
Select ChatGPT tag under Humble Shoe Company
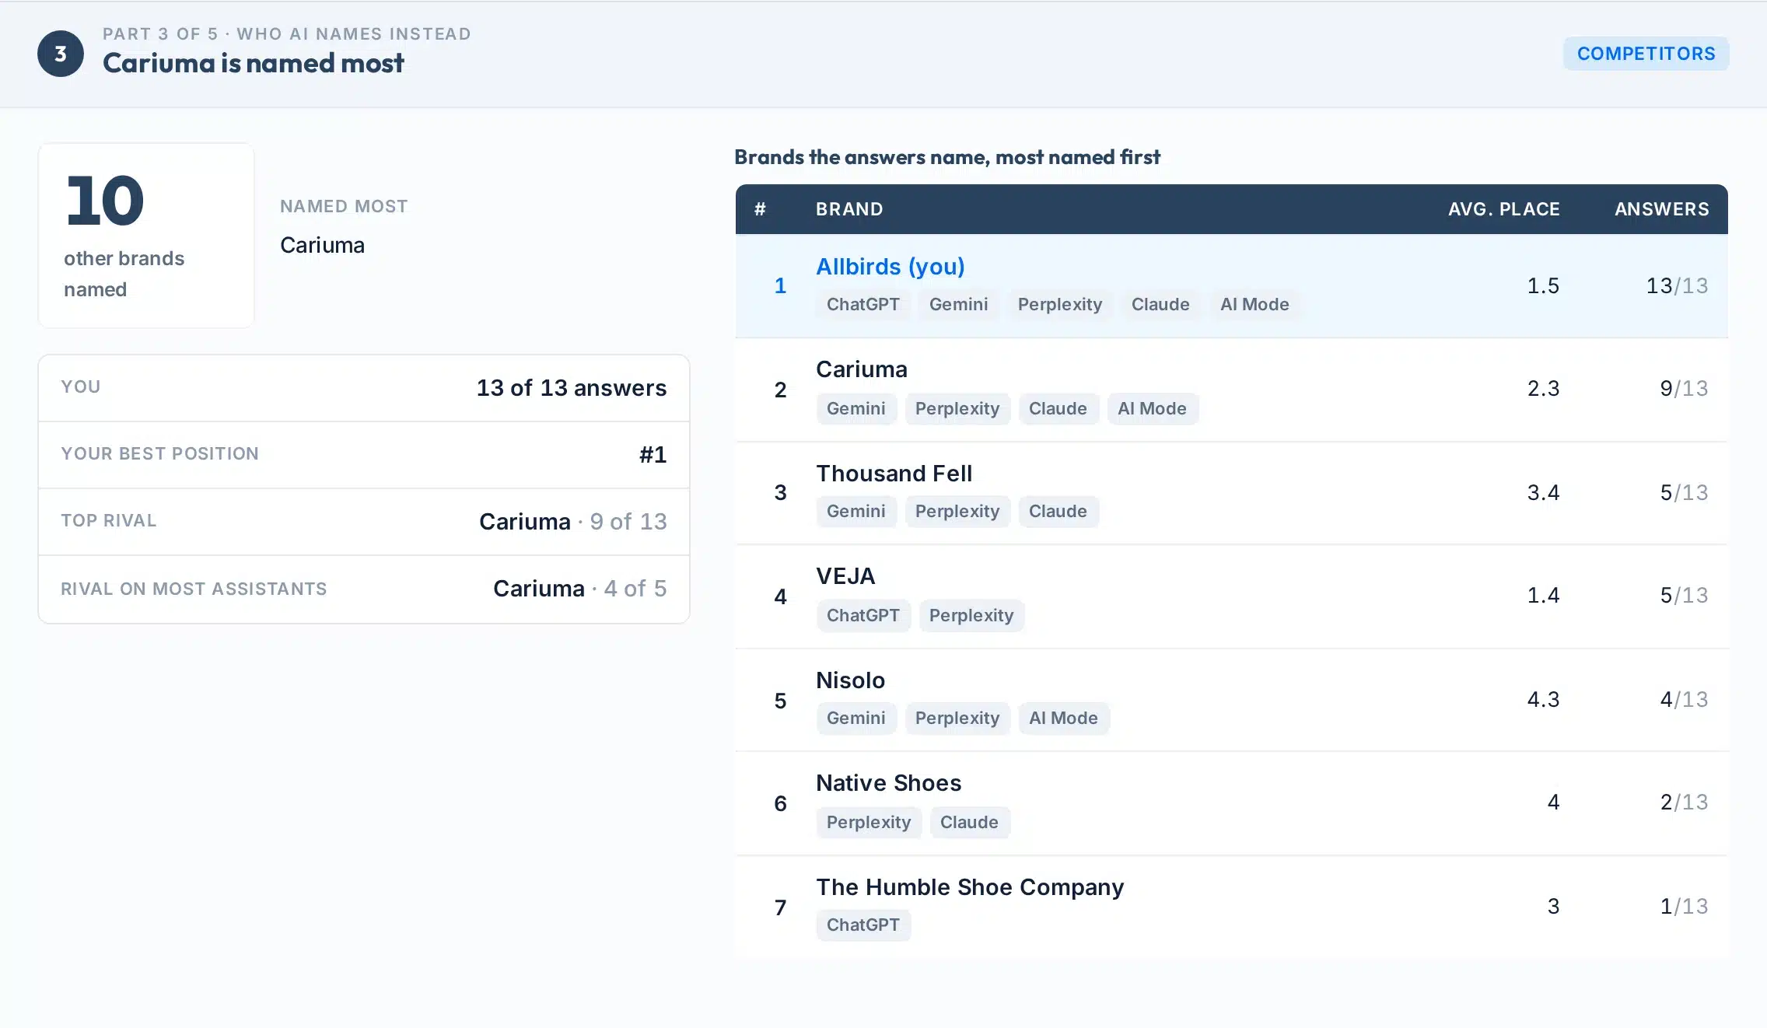tap(863, 925)
